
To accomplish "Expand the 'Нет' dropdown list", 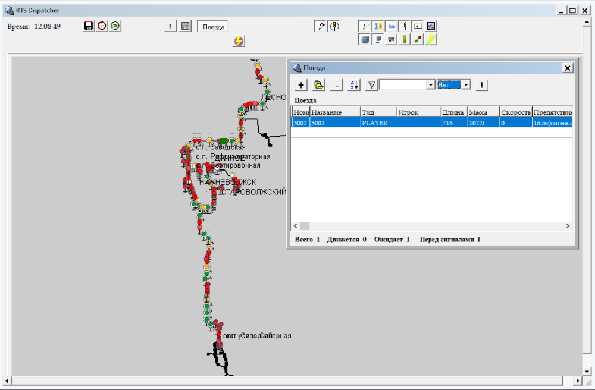I will coord(466,85).
